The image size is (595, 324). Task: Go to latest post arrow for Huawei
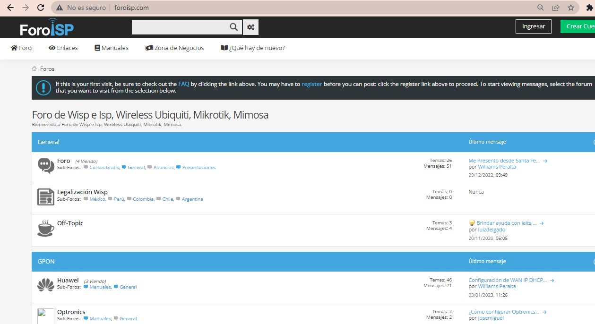pos(552,280)
